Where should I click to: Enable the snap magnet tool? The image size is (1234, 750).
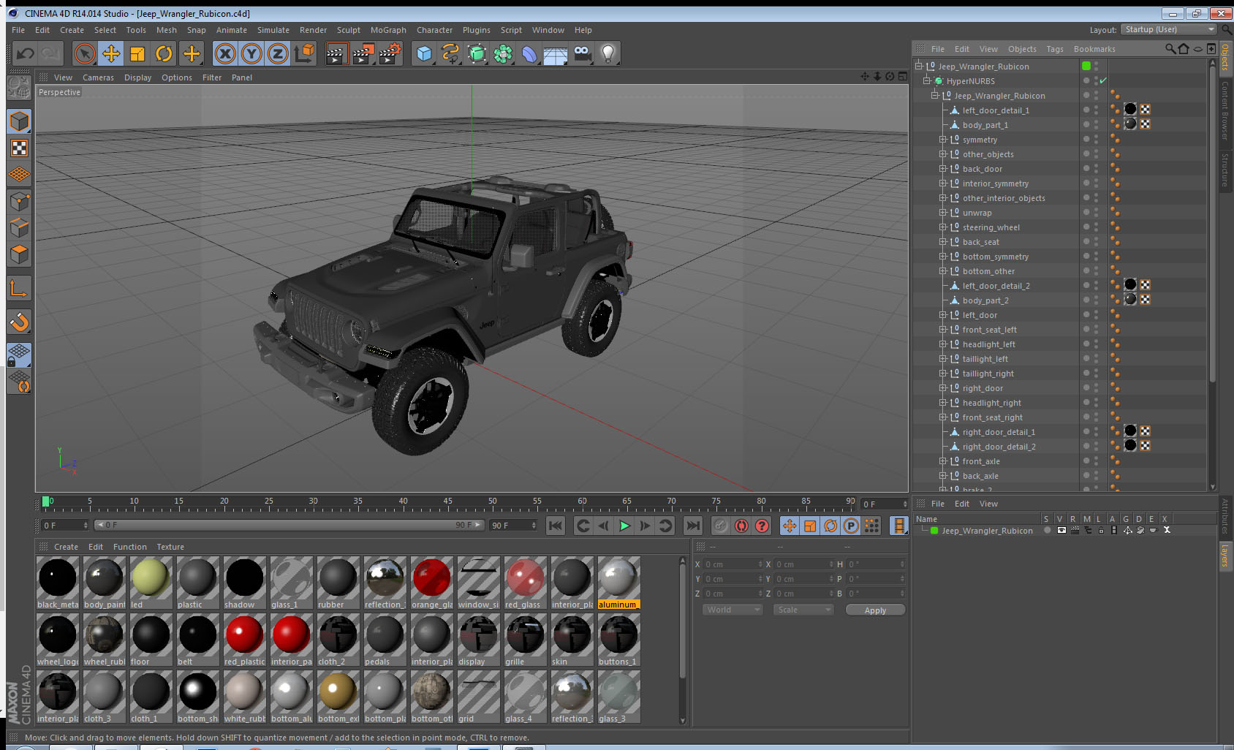[x=19, y=322]
